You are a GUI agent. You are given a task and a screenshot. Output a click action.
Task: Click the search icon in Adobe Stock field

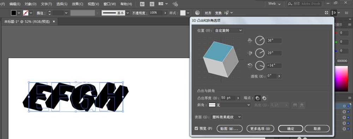click(x=290, y=4)
